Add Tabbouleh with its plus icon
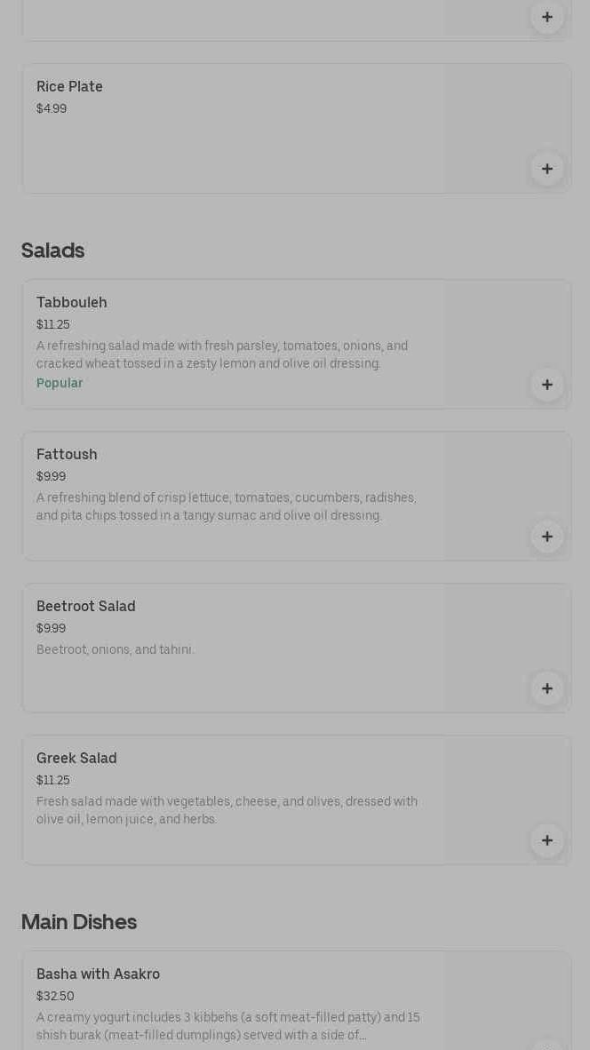The width and height of the screenshot is (590, 1050). 546,385
